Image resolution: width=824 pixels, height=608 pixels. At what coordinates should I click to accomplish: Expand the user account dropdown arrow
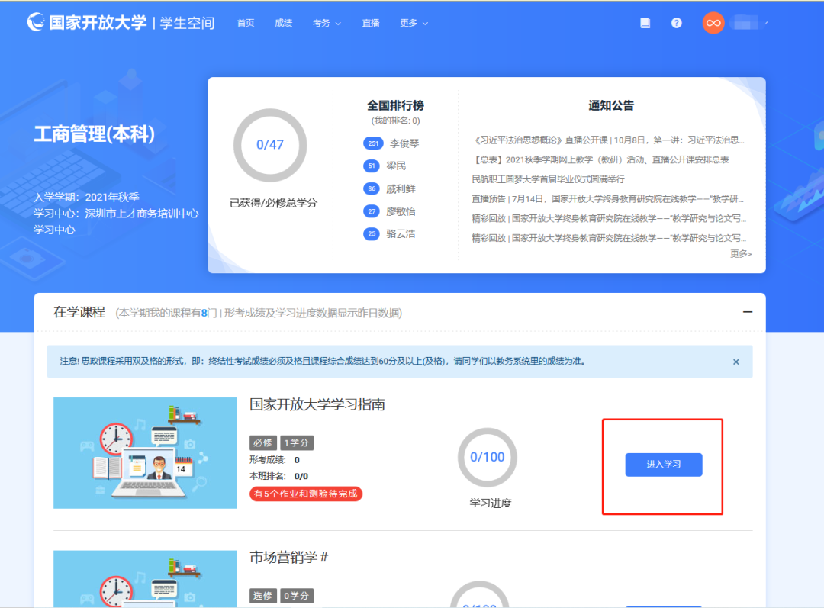pos(766,23)
